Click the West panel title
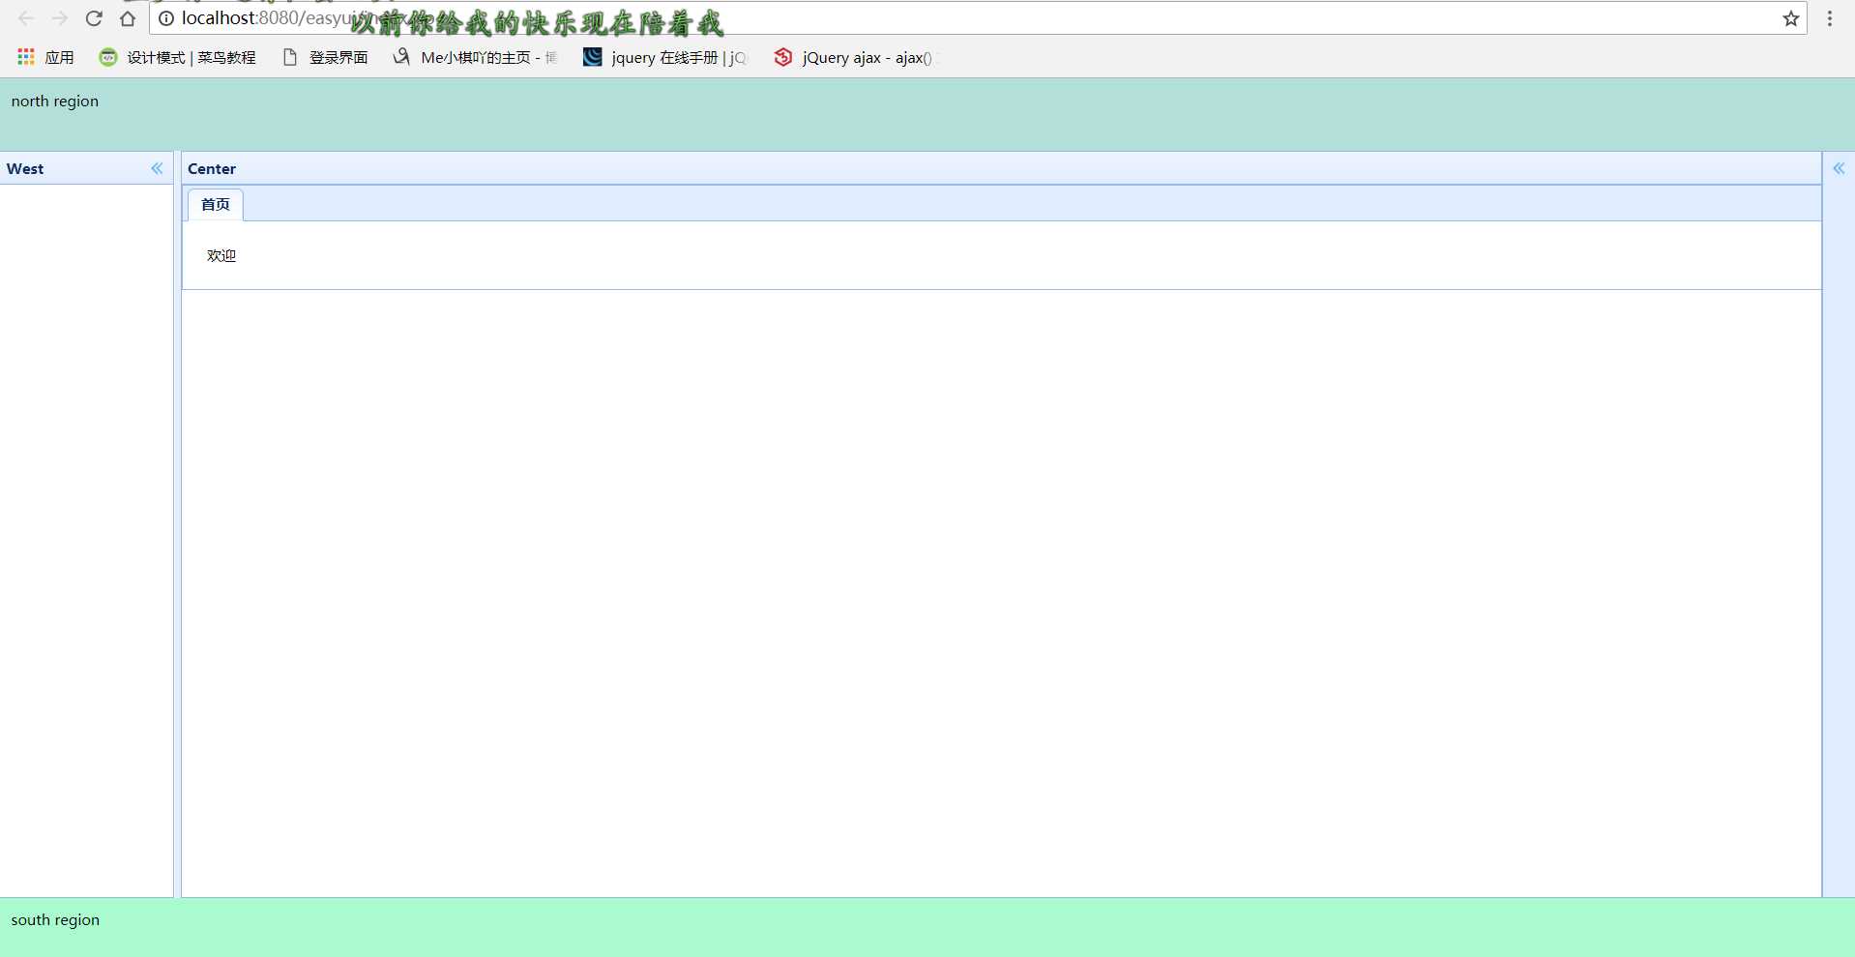The height and width of the screenshot is (957, 1855). pyautogui.click(x=25, y=168)
